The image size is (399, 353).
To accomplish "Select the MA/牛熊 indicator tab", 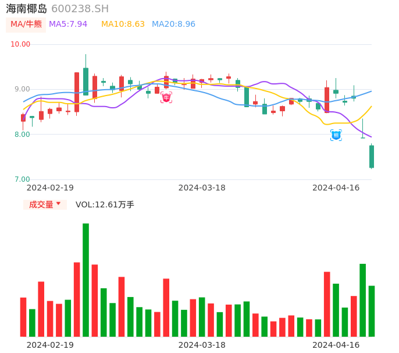I will tap(26, 24).
